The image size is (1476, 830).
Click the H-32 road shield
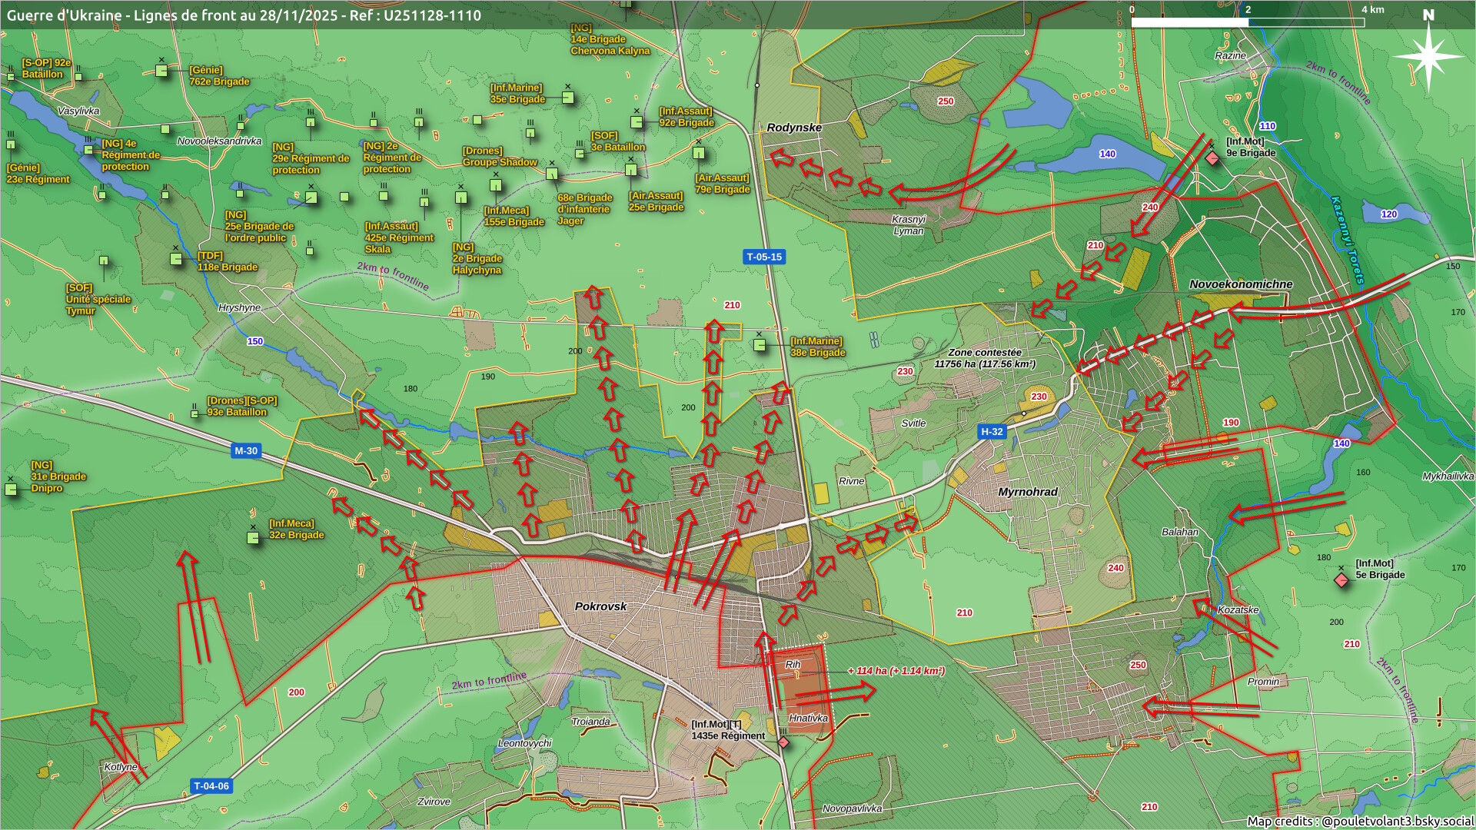(992, 431)
